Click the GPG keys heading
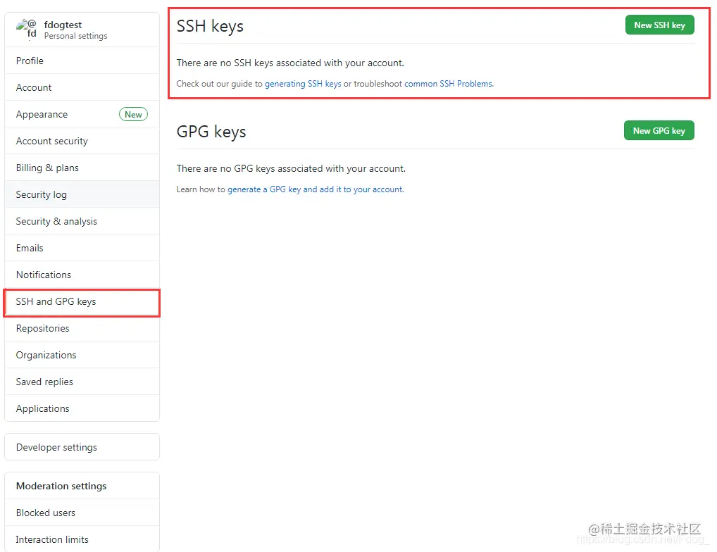Screen dimensions: 717x552 pyautogui.click(x=211, y=132)
